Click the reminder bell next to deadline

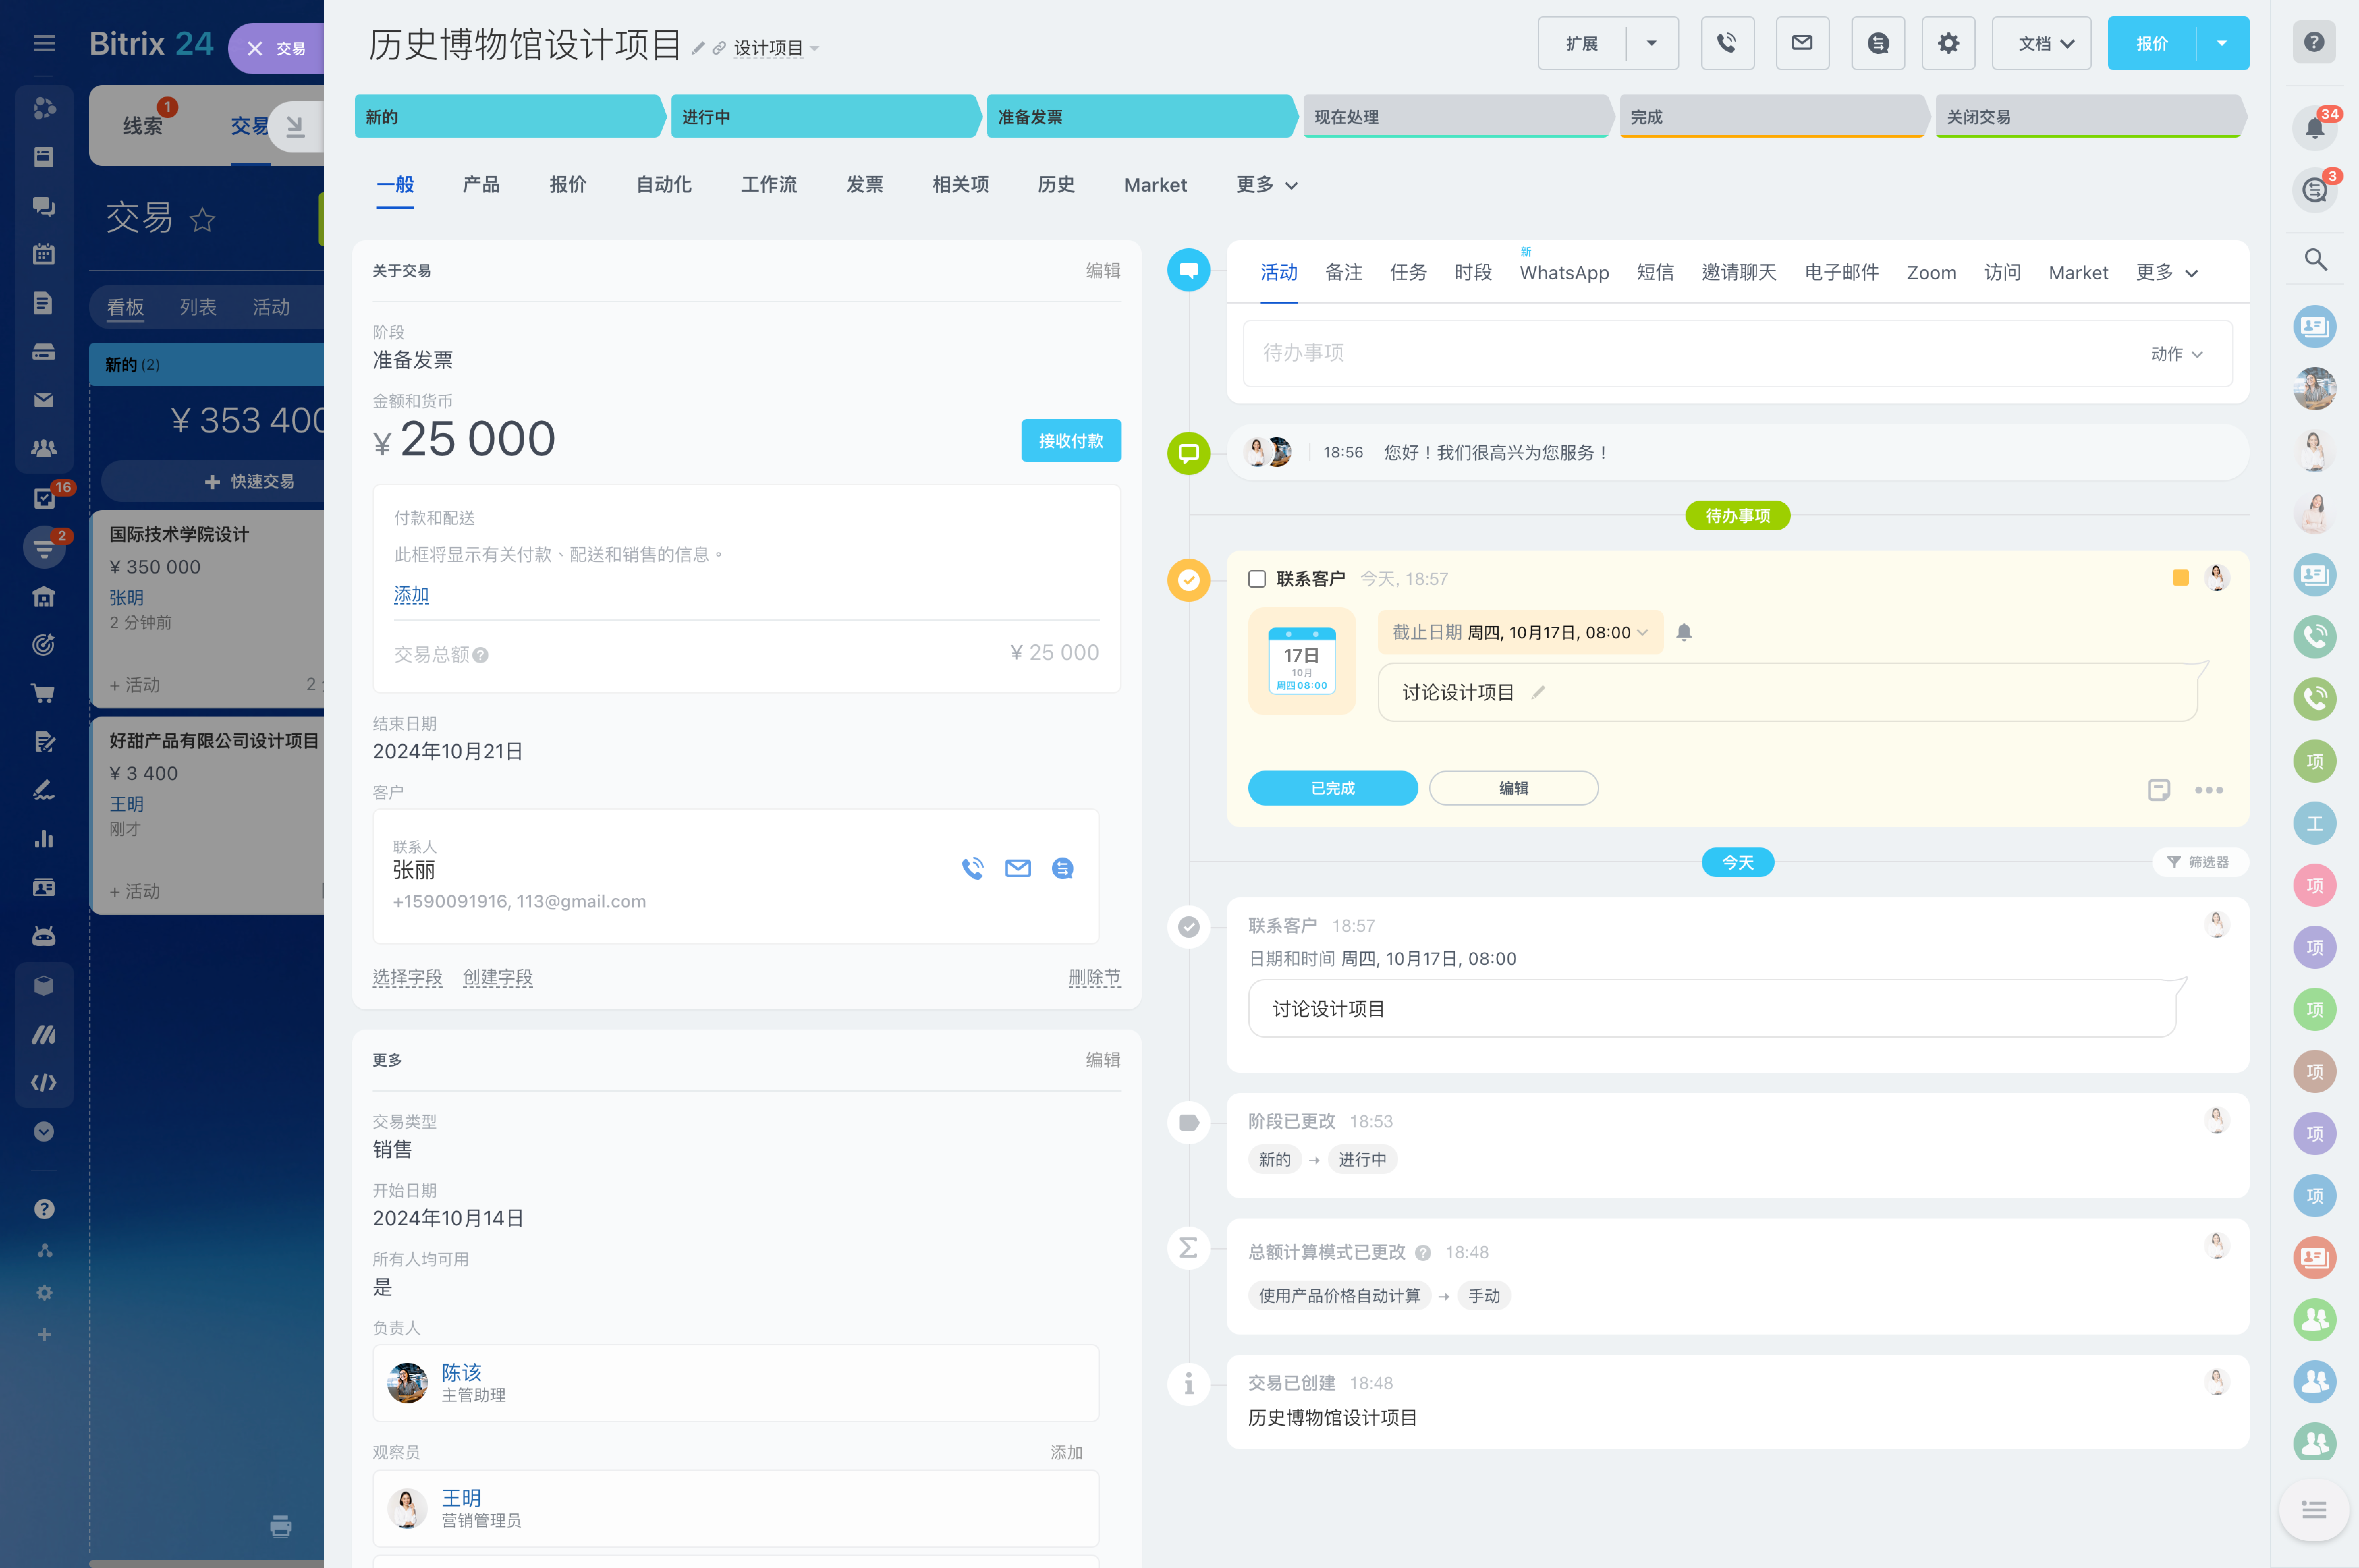tap(1684, 632)
